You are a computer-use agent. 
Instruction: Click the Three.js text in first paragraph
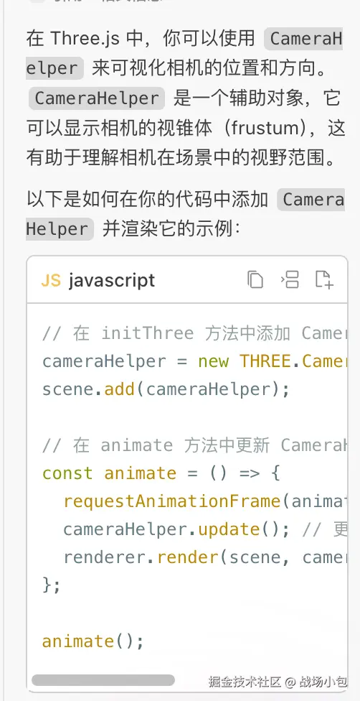click(x=85, y=39)
